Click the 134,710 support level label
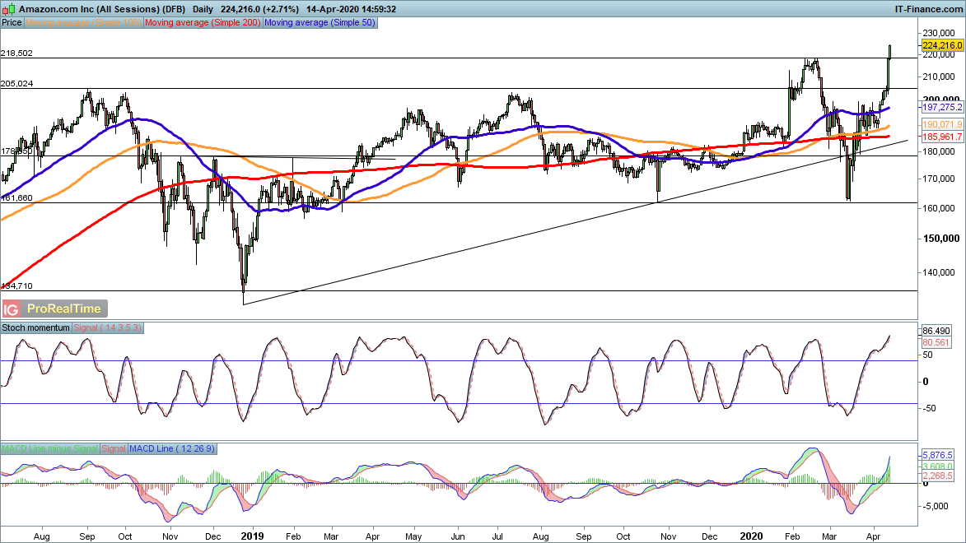 tap(16, 286)
